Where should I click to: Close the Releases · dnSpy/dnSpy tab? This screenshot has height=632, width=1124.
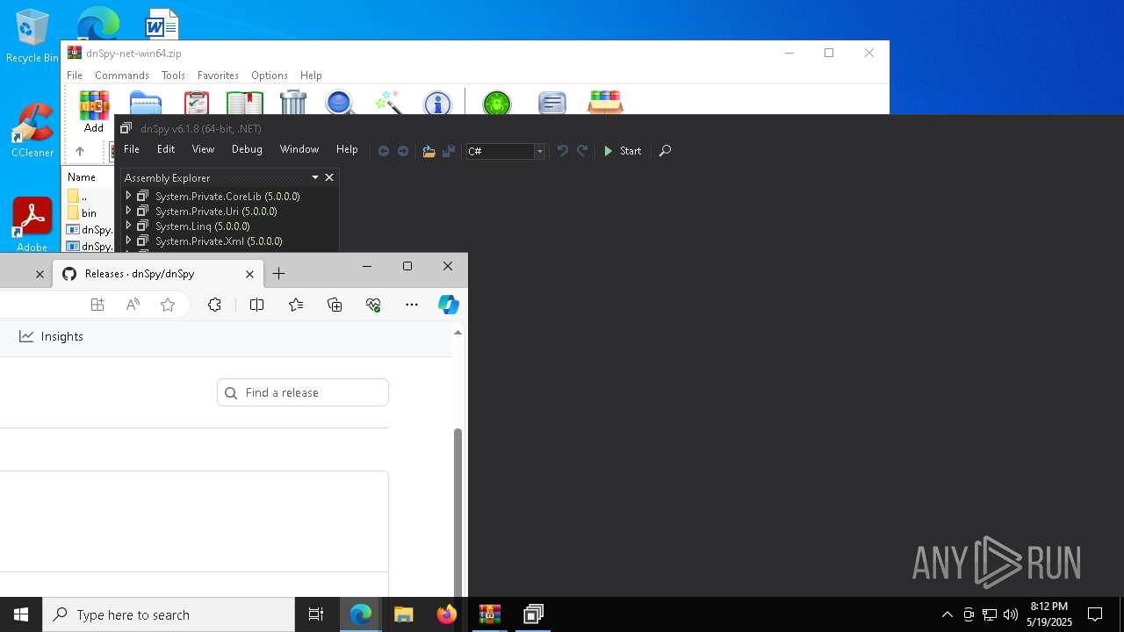click(x=249, y=274)
